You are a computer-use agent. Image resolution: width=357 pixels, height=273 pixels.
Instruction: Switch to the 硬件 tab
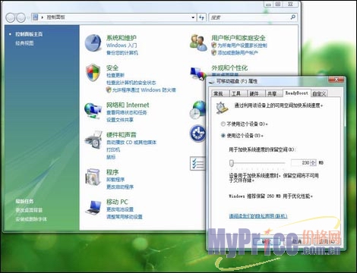256,93
